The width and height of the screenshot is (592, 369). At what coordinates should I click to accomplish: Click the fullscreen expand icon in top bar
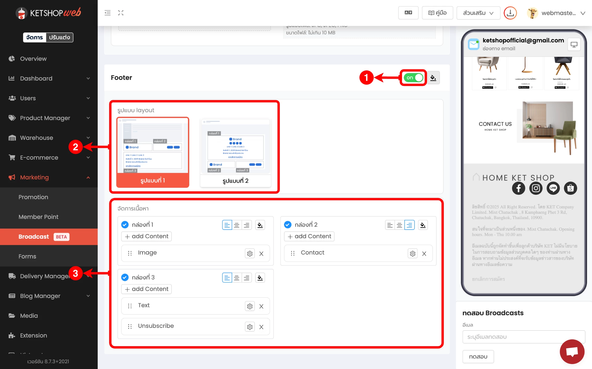(121, 13)
